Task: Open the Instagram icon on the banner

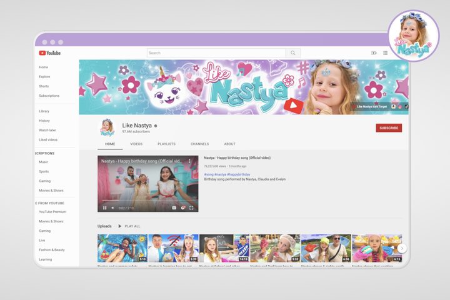Action: click(400, 106)
